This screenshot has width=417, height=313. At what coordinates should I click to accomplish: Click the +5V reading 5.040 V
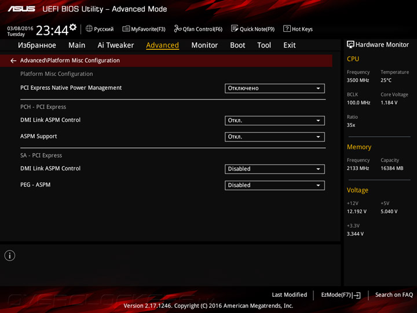point(389,212)
